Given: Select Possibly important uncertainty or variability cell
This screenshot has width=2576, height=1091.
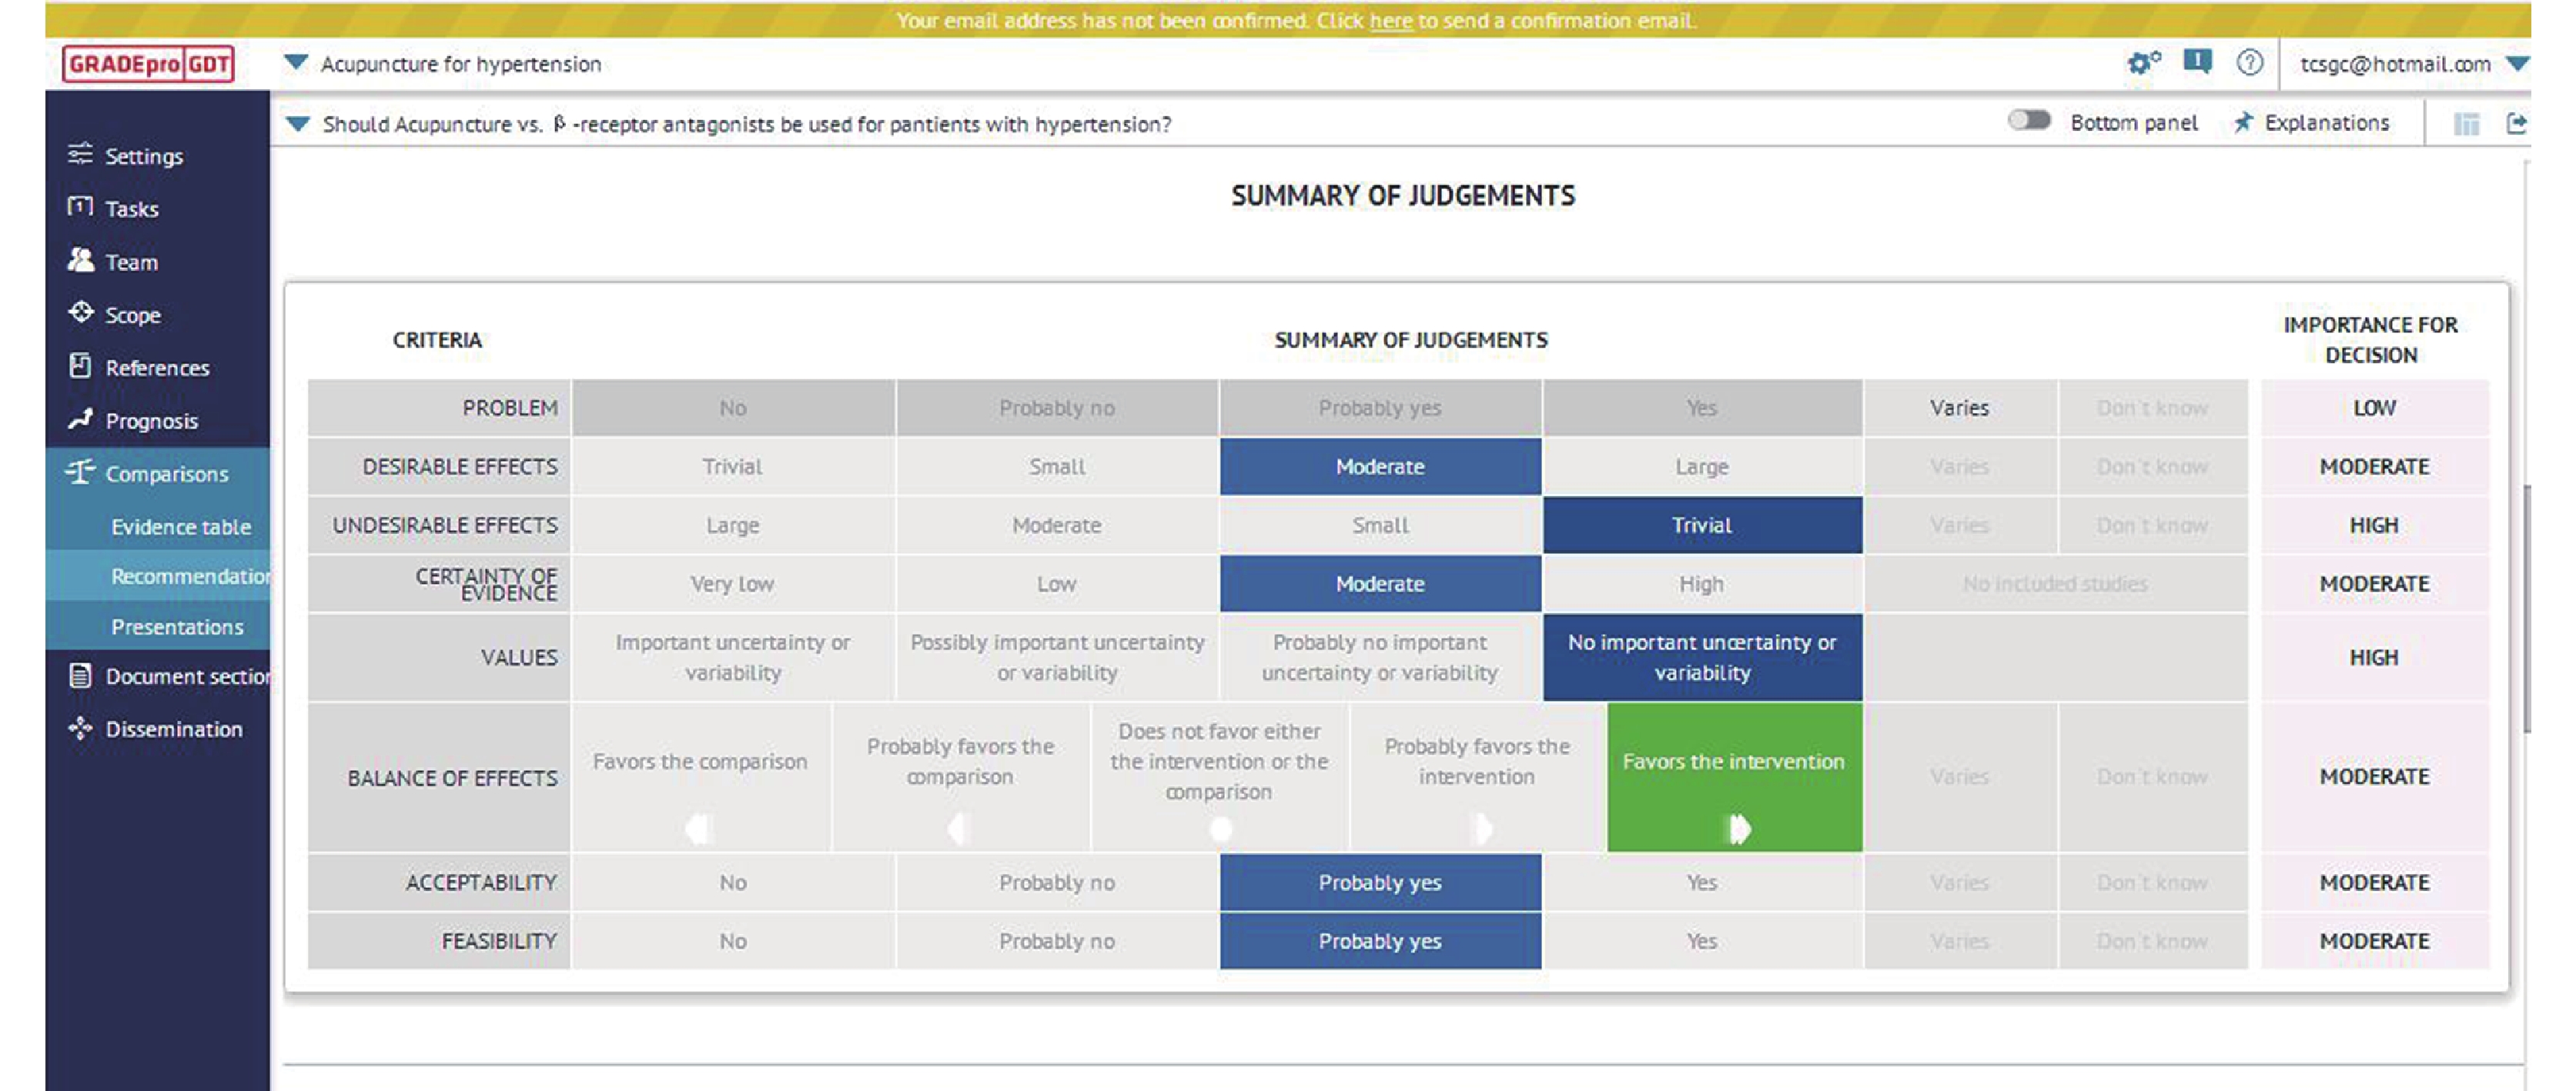Looking at the screenshot, I should pyautogui.click(x=1056, y=657).
